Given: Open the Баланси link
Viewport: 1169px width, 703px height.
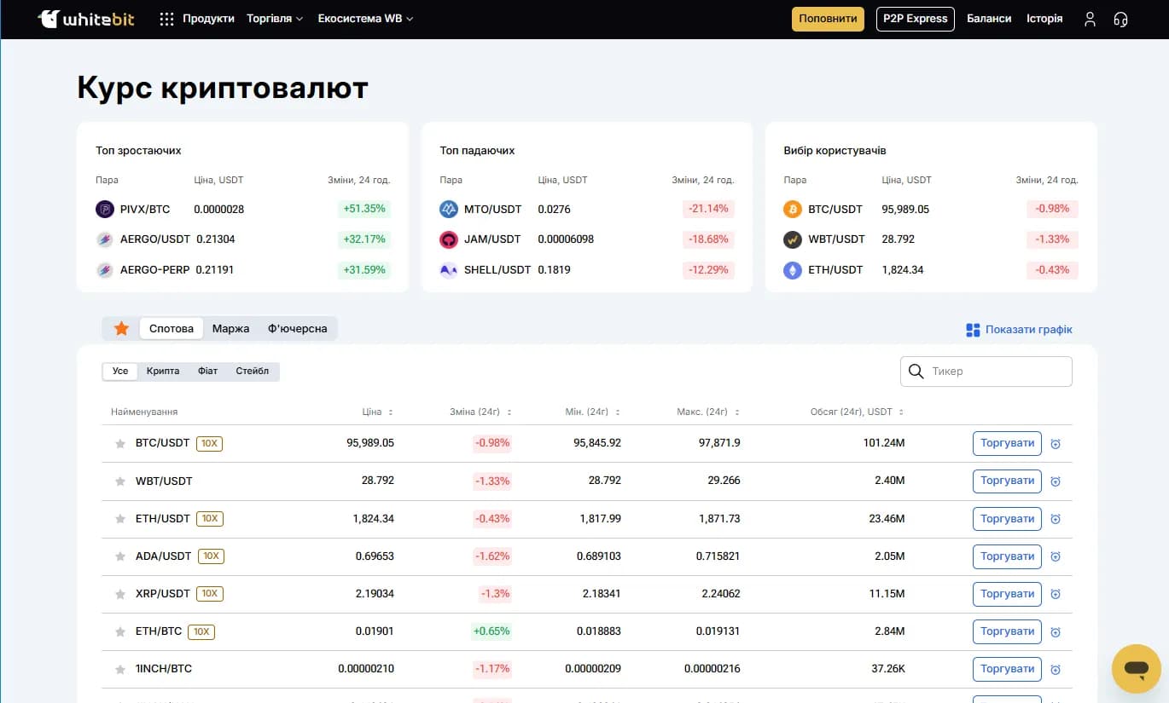Looking at the screenshot, I should [989, 19].
